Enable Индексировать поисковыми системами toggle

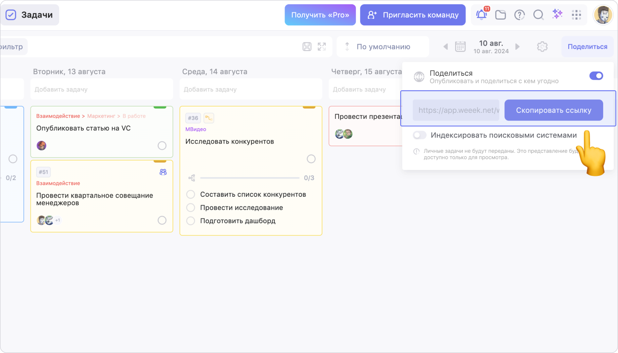coord(420,135)
